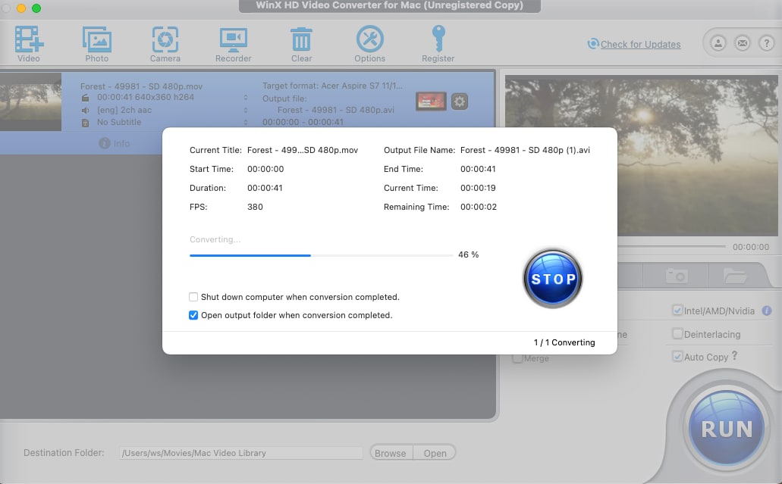This screenshot has height=484, width=782.
Task: Click output file name 'Forest - 49981 - SD 480p (1).avi'
Action: click(525, 150)
